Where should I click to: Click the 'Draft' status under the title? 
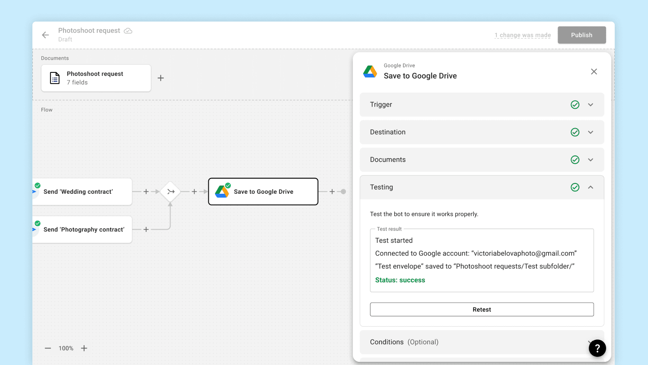[65, 40]
